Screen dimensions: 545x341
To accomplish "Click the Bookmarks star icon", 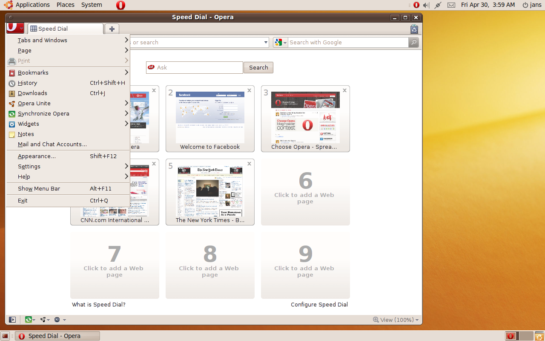I will tap(12, 73).
